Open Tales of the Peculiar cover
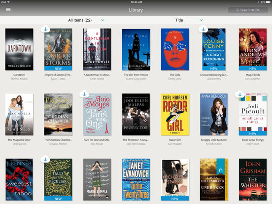 (58, 179)
